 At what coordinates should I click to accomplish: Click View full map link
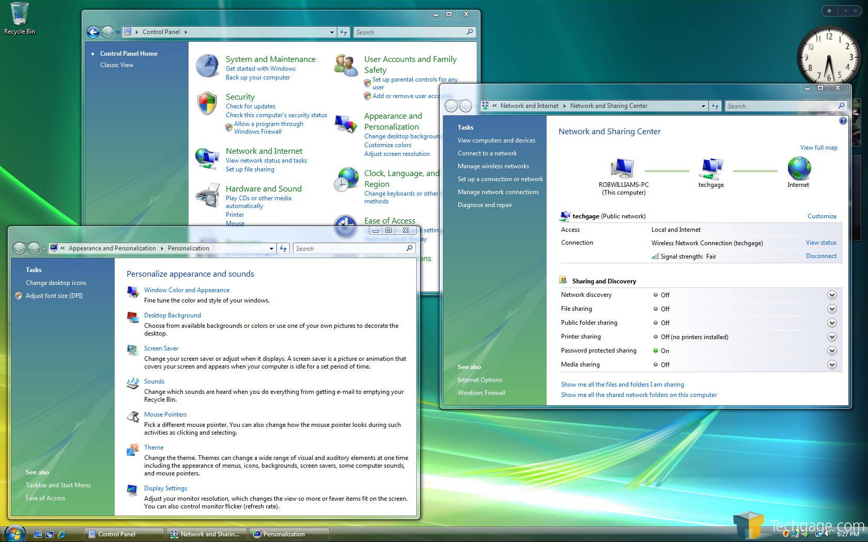tap(818, 148)
